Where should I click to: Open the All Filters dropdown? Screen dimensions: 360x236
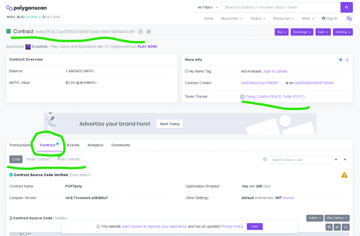point(207,7)
